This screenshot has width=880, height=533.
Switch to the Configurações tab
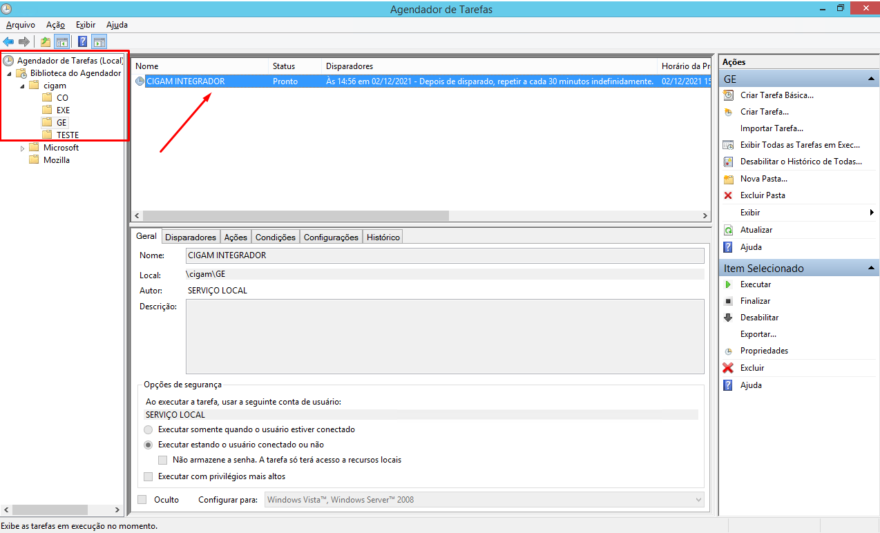coord(331,237)
